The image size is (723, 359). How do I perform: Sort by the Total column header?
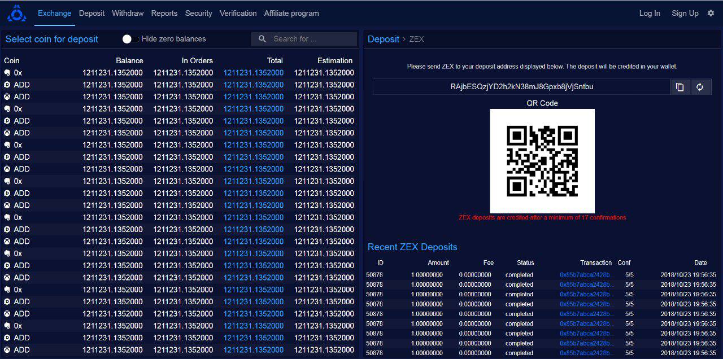pos(275,60)
